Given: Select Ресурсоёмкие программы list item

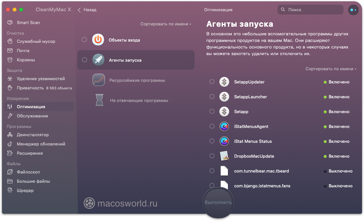Looking at the screenshot, I should 136,80.
